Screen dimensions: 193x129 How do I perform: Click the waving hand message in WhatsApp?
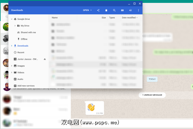click(x=95, y=108)
